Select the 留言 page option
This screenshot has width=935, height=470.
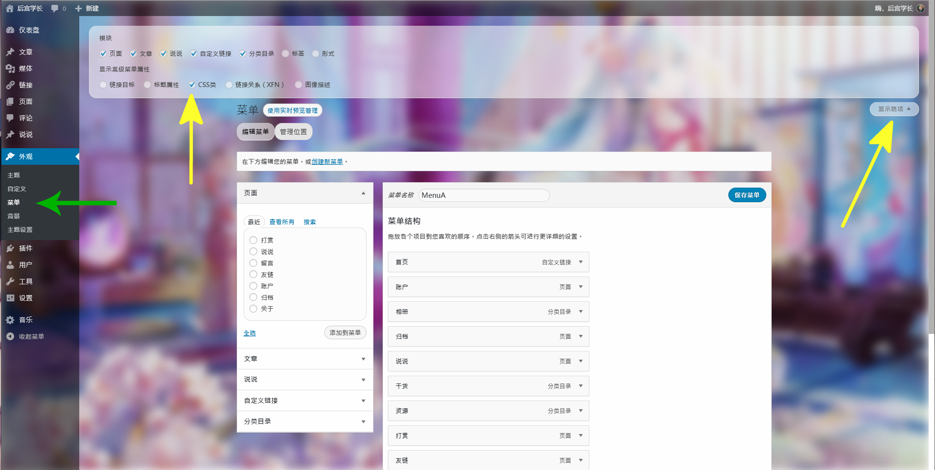coord(253,263)
